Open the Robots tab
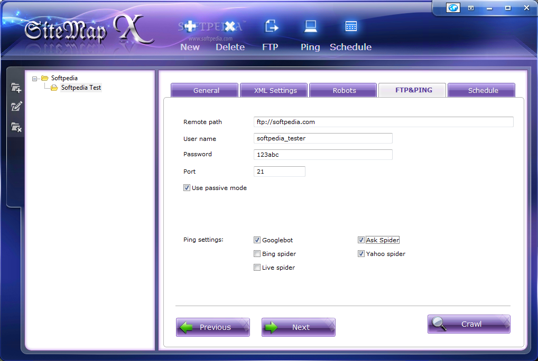The width and height of the screenshot is (538, 361). [343, 90]
